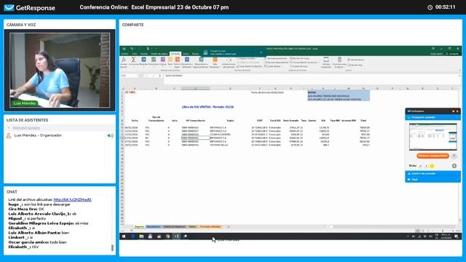Click the NOTAS cell in the blue box

(x=312, y=92)
